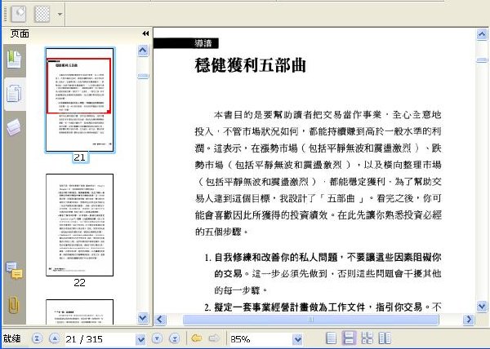Screen dimensions: 490x349
Task: Select the Pages panel icon
Action: (x=15, y=94)
